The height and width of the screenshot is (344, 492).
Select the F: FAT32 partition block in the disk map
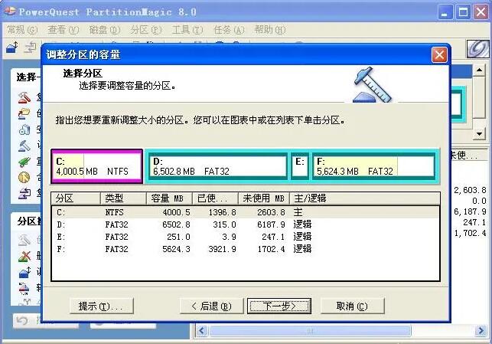point(374,166)
